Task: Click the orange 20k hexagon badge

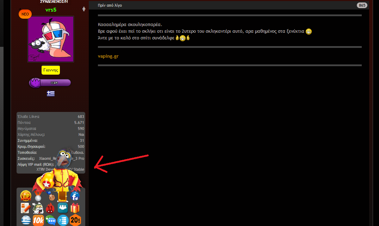Action: [x=75, y=220]
